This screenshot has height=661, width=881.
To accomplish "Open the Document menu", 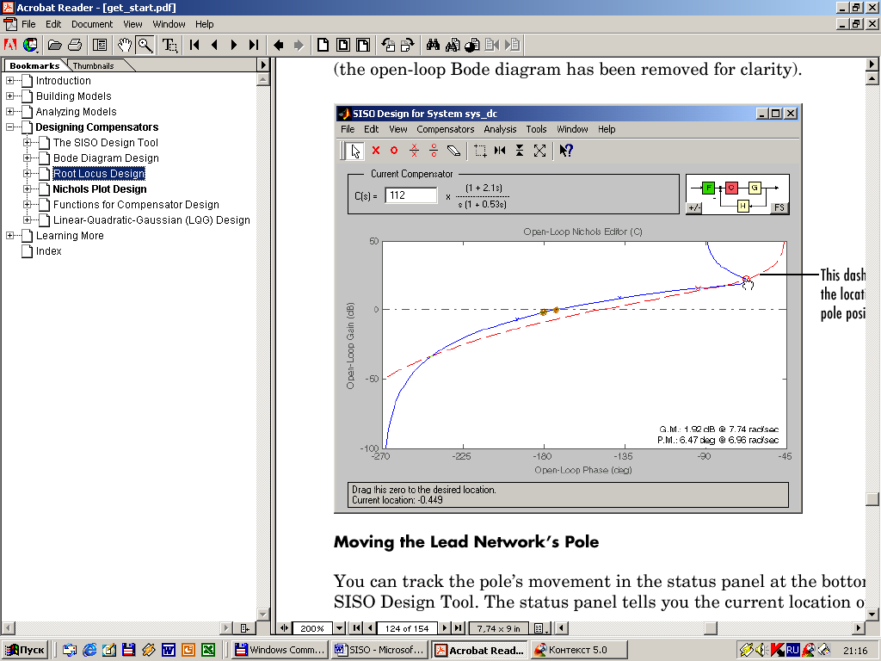I will [92, 24].
